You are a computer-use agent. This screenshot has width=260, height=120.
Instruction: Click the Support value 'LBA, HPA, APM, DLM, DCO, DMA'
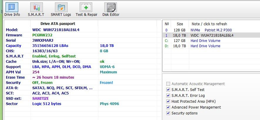tap(62, 67)
